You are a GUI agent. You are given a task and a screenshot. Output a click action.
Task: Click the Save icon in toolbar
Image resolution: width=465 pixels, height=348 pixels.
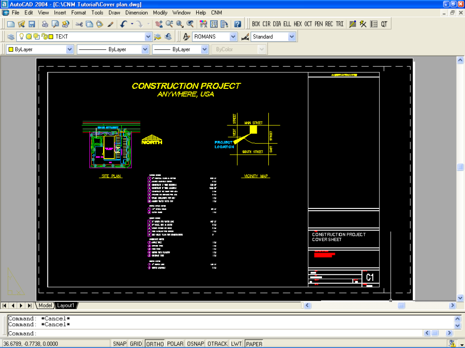click(x=32, y=24)
